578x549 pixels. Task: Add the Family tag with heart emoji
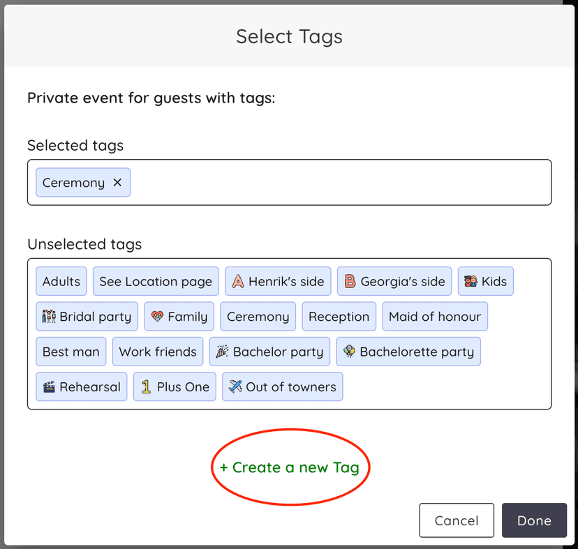179,316
